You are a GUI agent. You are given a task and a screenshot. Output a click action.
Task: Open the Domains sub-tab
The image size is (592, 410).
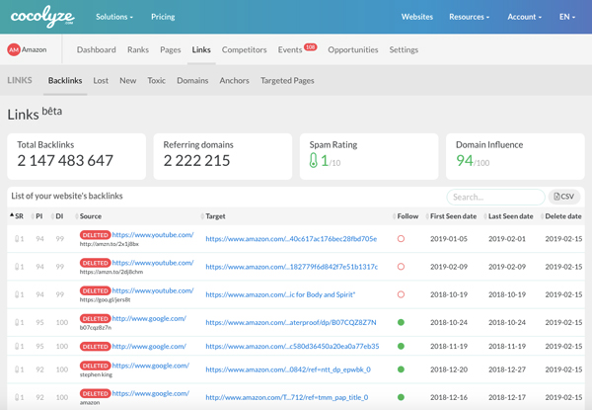pyautogui.click(x=192, y=80)
